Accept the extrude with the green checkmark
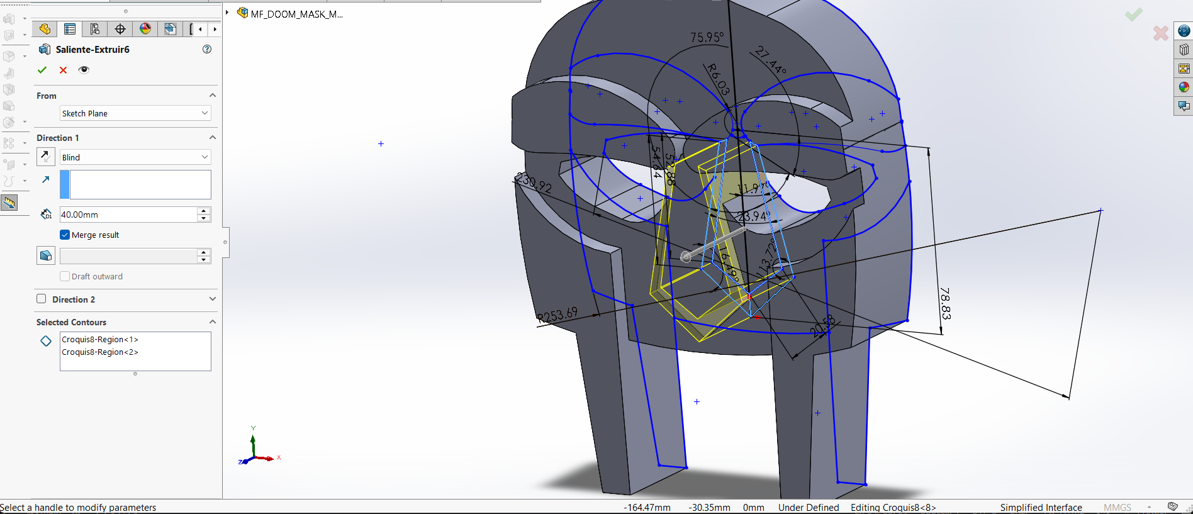This screenshot has height=514, width=1193. (x=42, y=70)
